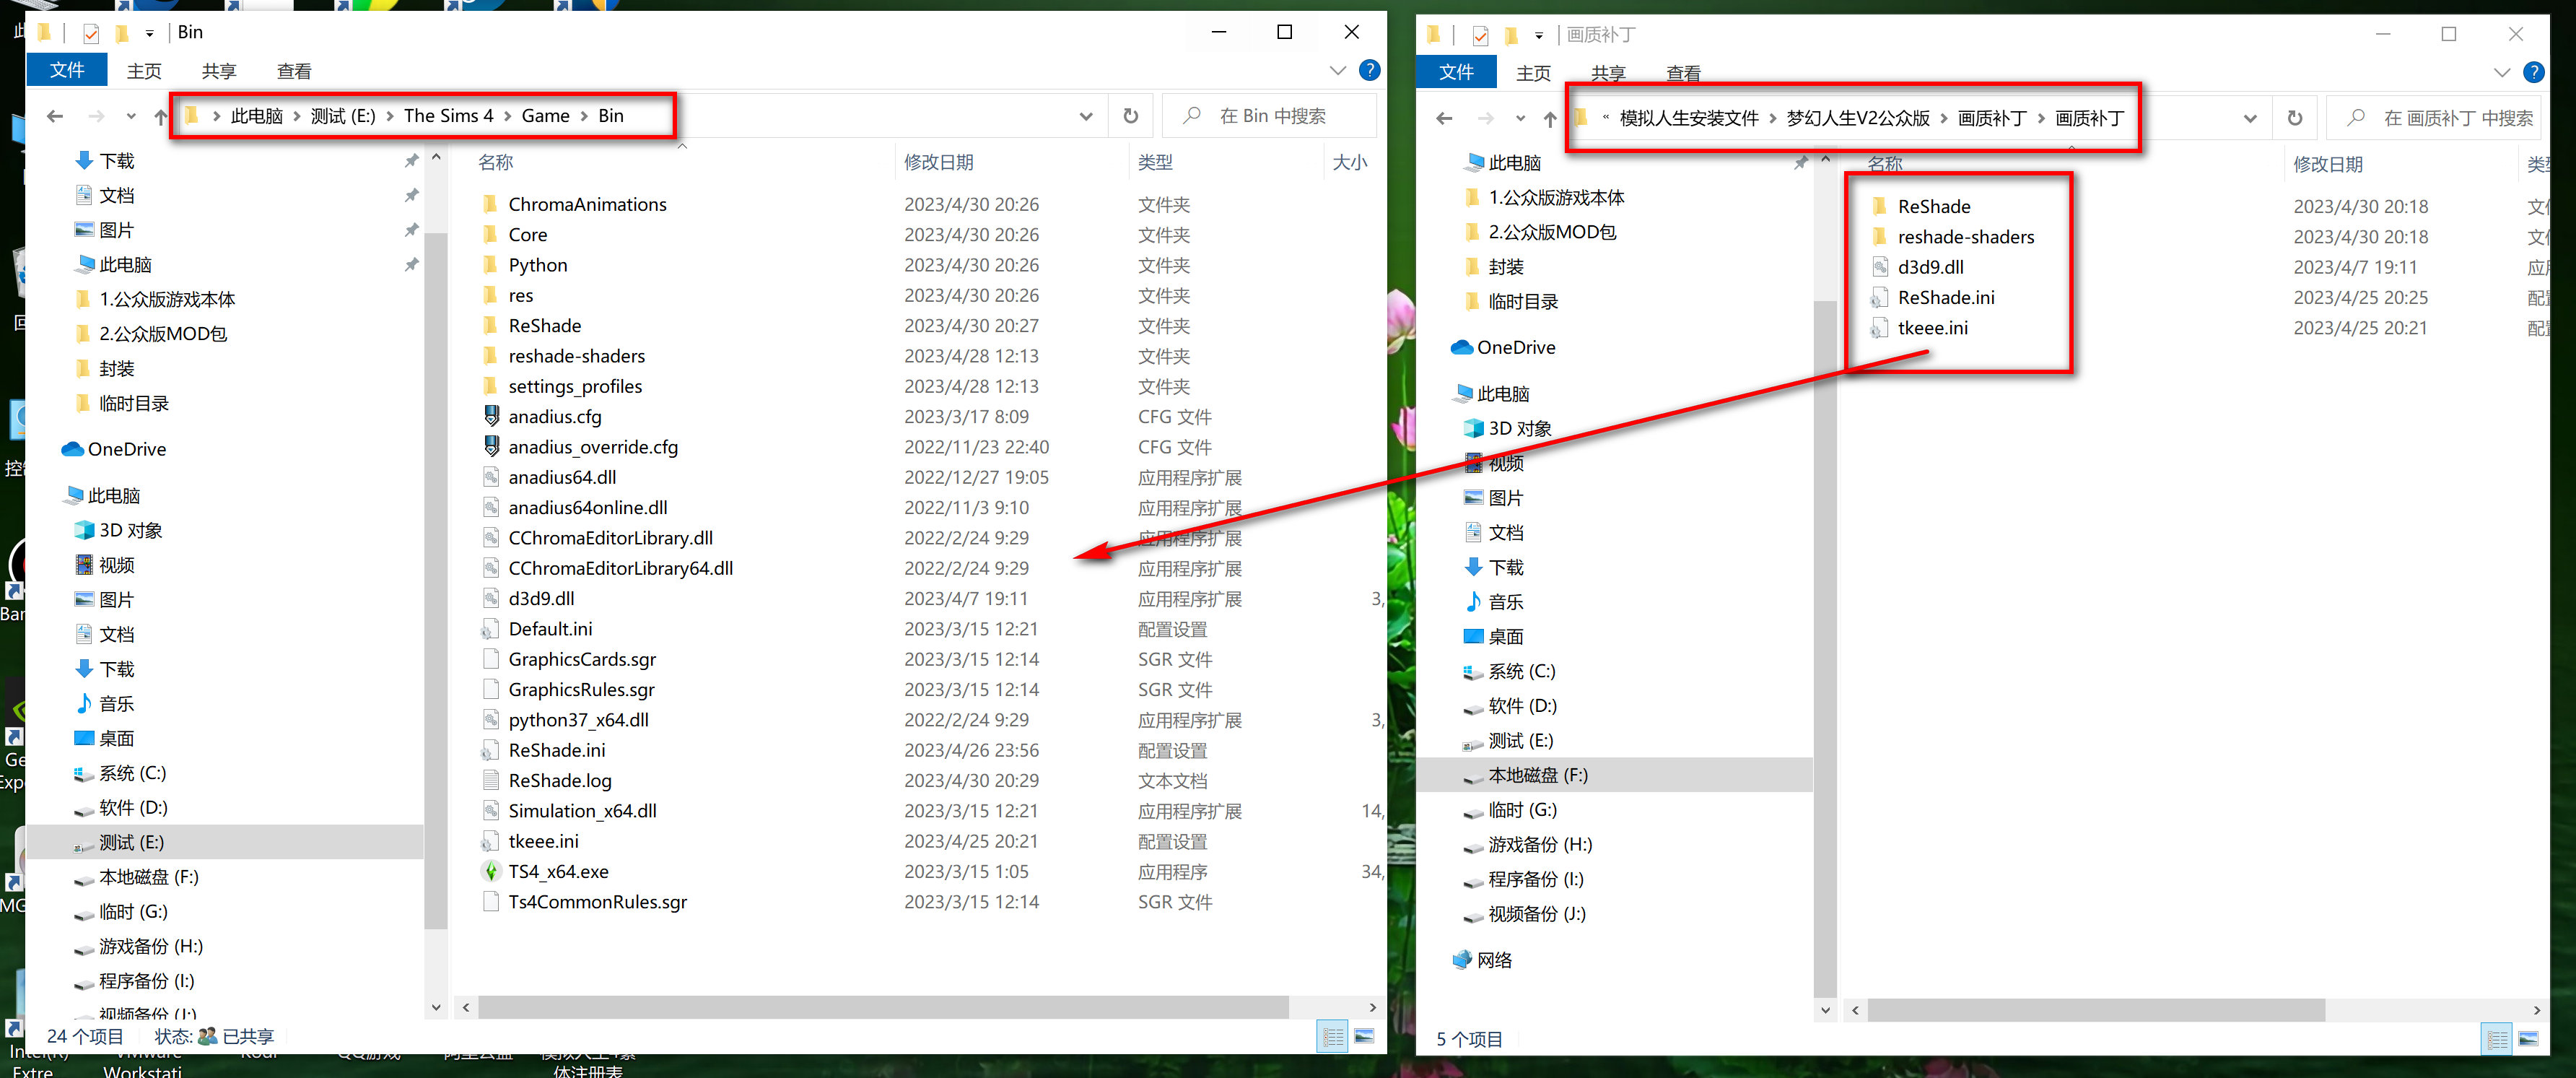Open the 文件 menu in the 画质补丁 window
The image size is (2576, 1078).
[1455, 72]
